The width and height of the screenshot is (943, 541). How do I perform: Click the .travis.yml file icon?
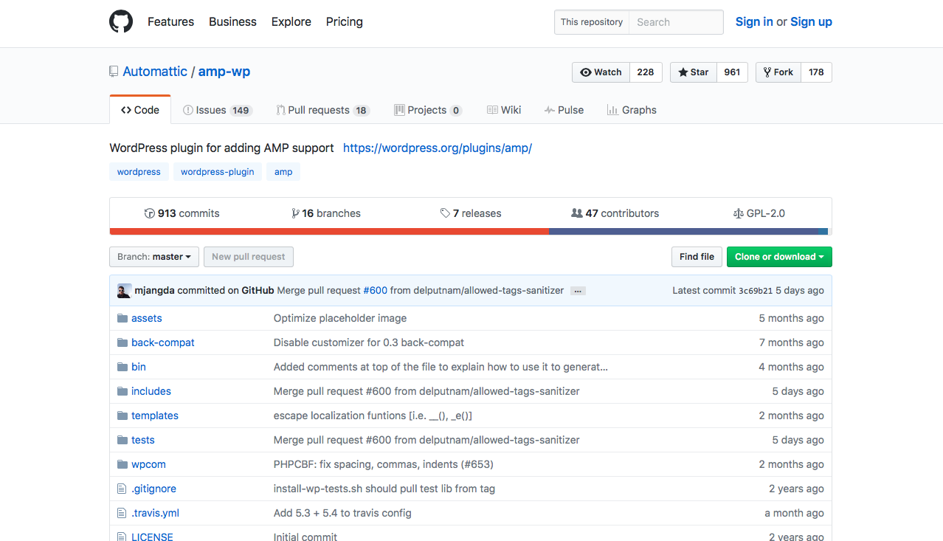pyautogui.click(x=122, y=513)
